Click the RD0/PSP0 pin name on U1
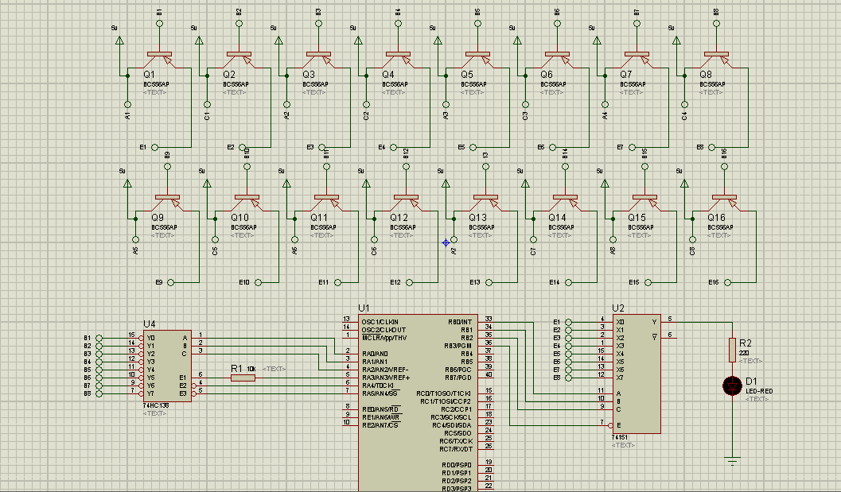The width and height of the screenshot is (841, 492). [457, 465]
